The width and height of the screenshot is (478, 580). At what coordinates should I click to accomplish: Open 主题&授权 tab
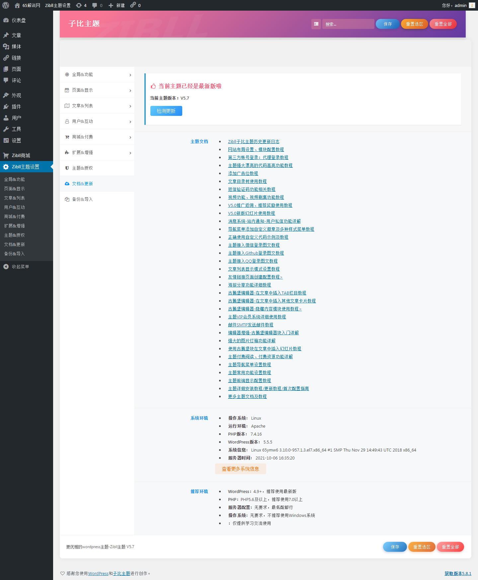coord(97,168)
